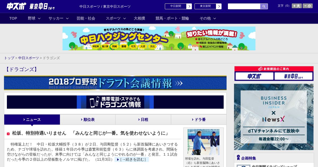The height and width of the screenshot is (167, 318).
Task: Click 中日新聞ドラゴンズショップ link
Action: tap(274, 166)
